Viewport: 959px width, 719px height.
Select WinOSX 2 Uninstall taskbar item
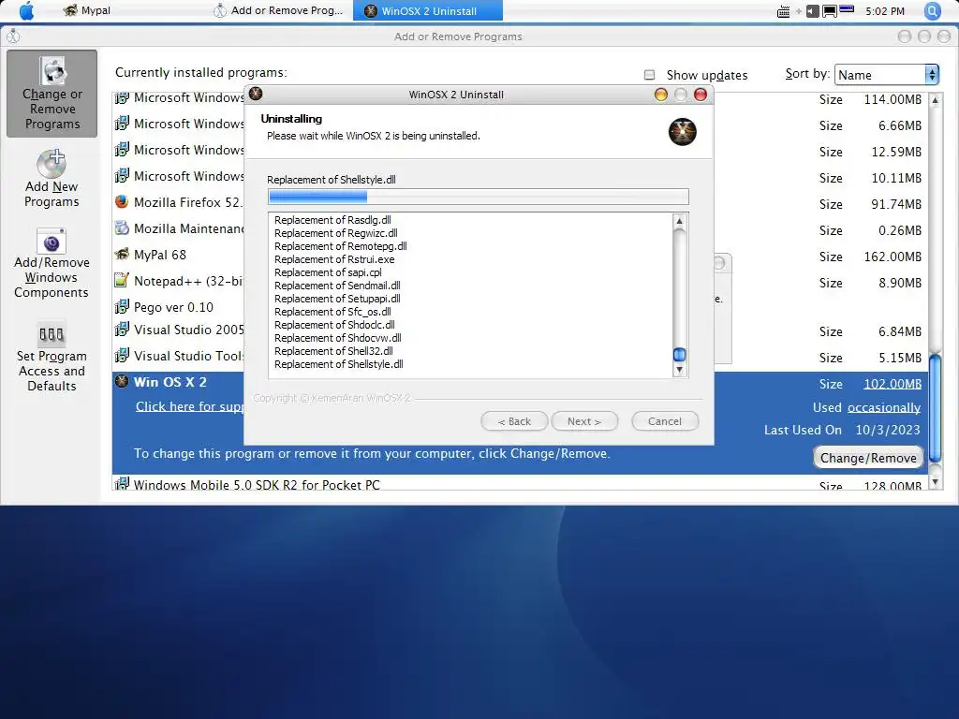click(x=427, y=10)
